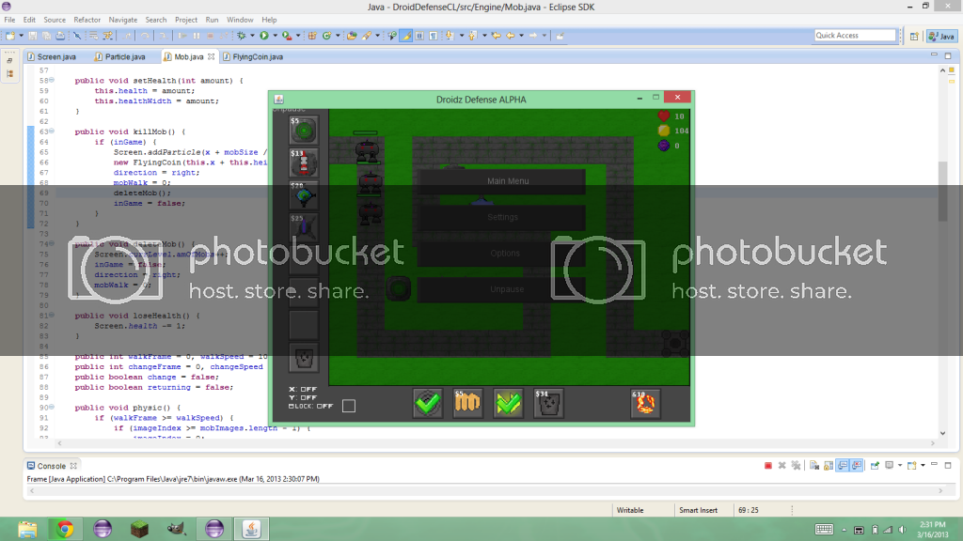
Task: Click Remove Launch gray X in console
Action: 781,466
